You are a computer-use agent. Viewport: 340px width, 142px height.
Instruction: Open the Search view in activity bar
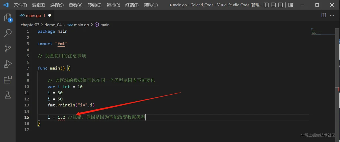(x=8, y=33)
